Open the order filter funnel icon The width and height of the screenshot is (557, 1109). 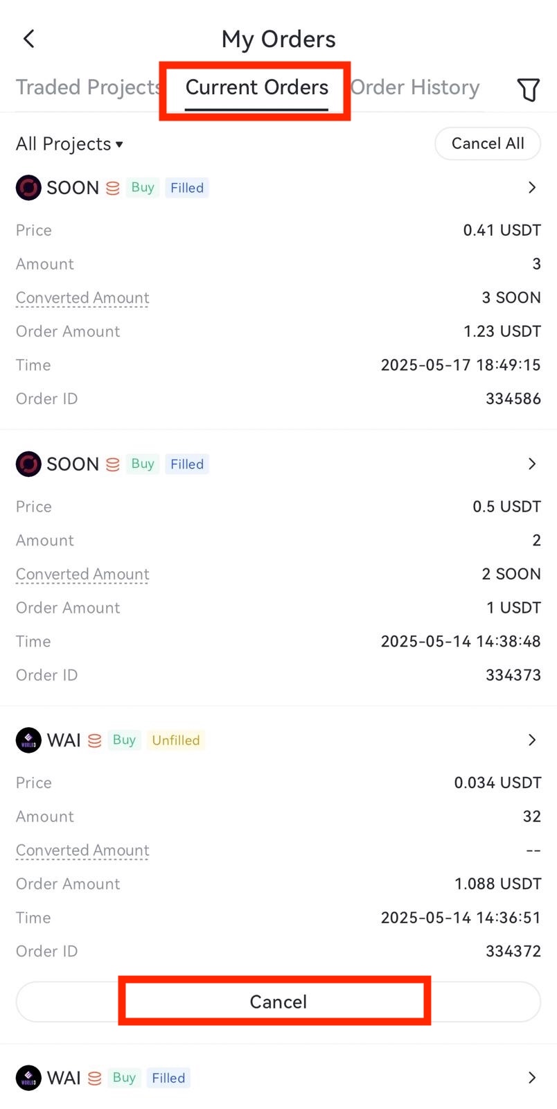point(528,89)
